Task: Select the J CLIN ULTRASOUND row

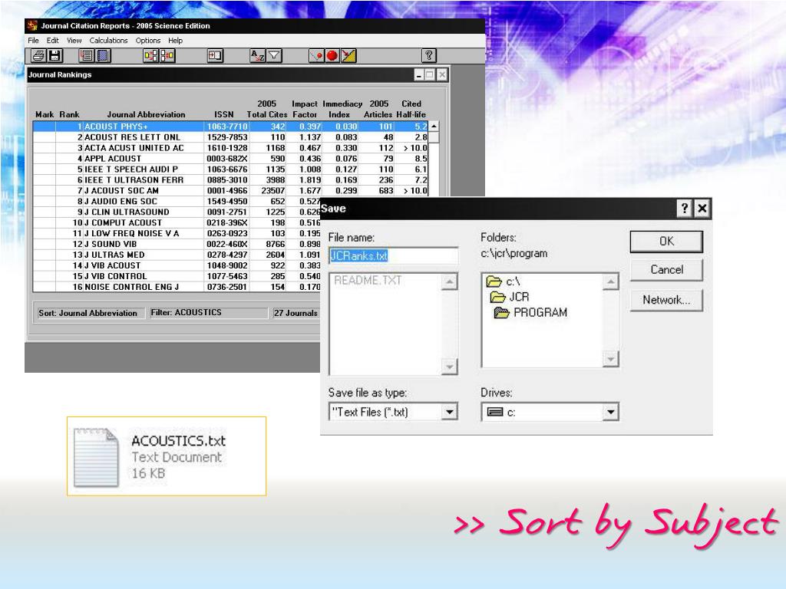Action: (x=177, y=212)
